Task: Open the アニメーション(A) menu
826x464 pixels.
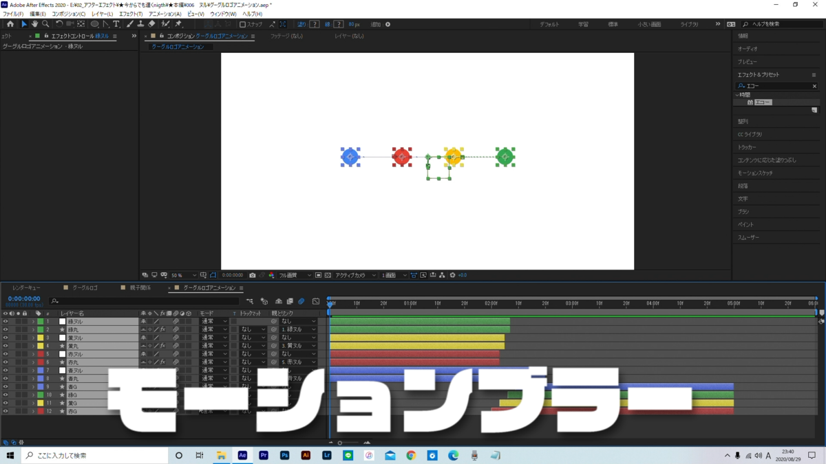Action: 165,14
